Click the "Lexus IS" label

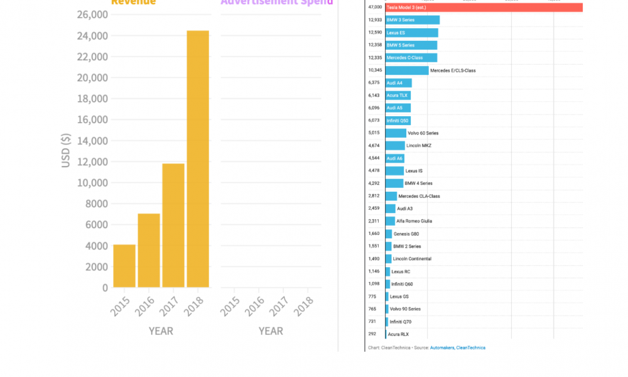click(414, 171)
